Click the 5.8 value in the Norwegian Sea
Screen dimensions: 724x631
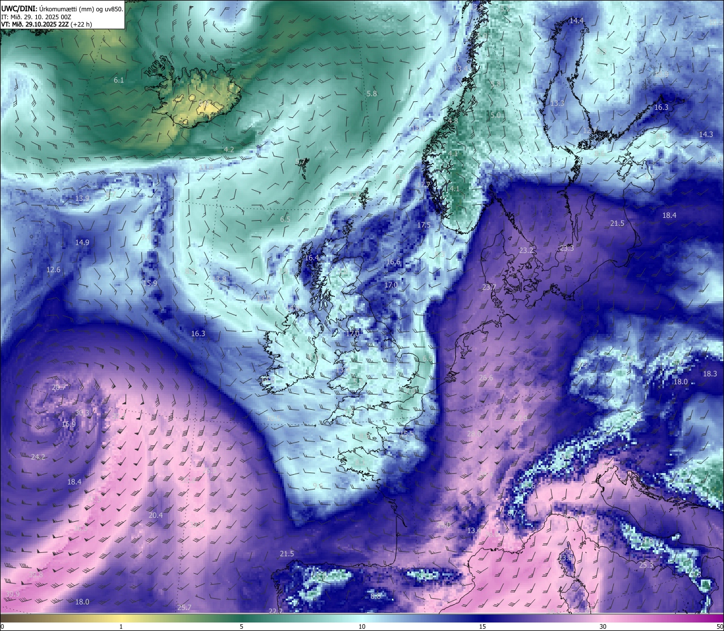[x=372, y=93]
